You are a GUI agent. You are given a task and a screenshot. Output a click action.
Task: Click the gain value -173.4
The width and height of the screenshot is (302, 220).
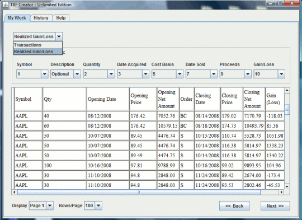pyautogui.click(x=275, y=175)
